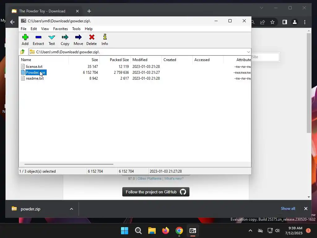Open File Explorer from taskbar
The image size is (317, 238).
pyautogui.click(x=152, y=231)
